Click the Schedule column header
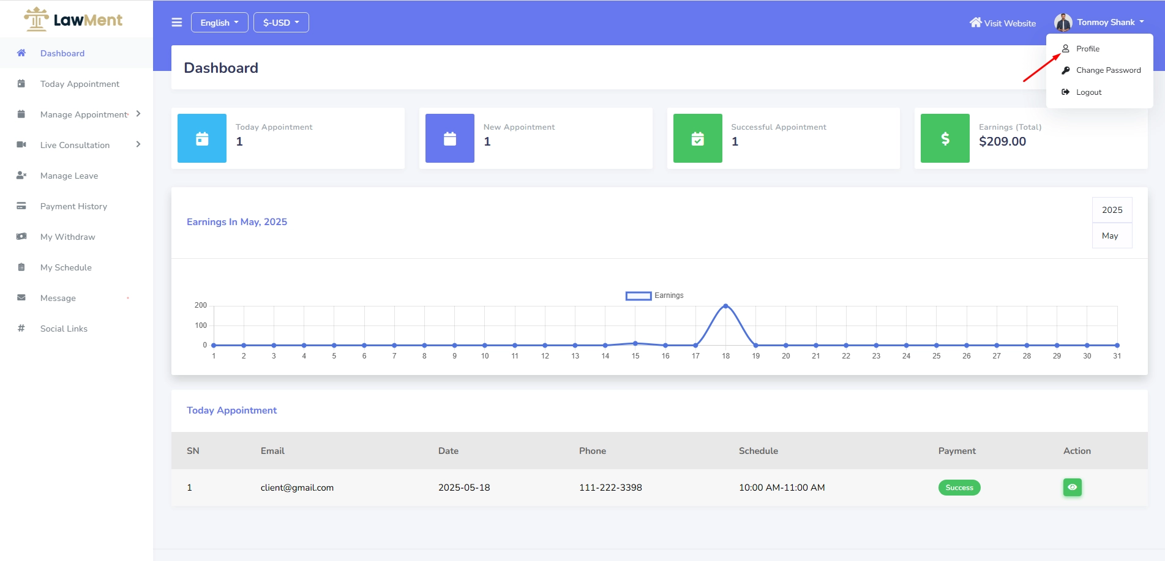 (759, 451)
